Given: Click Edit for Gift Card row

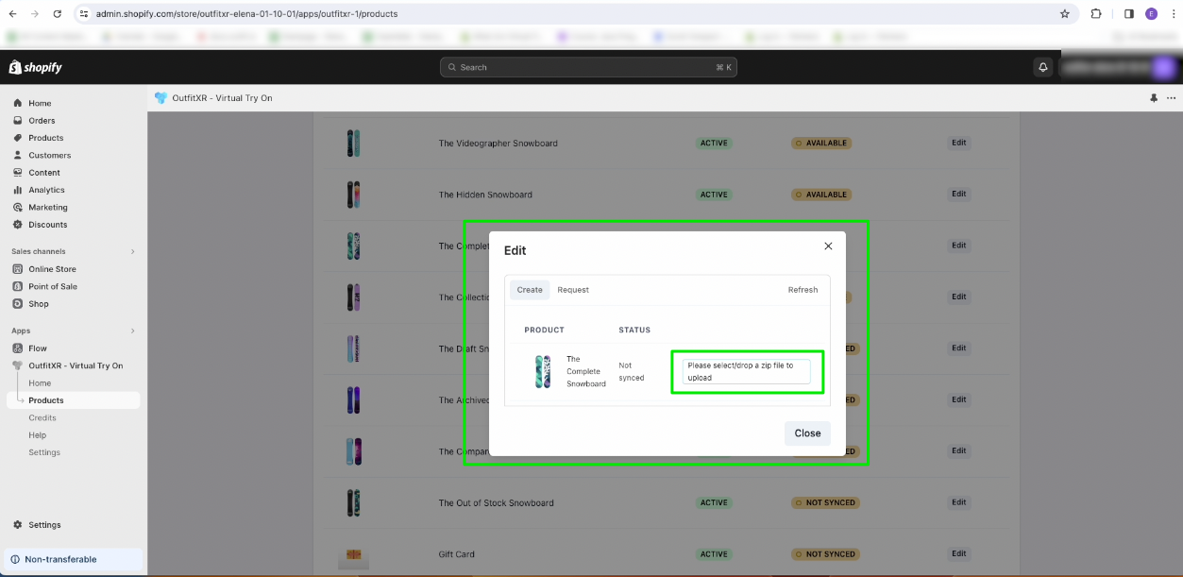Looking at the screenshot, I should 958,553.
